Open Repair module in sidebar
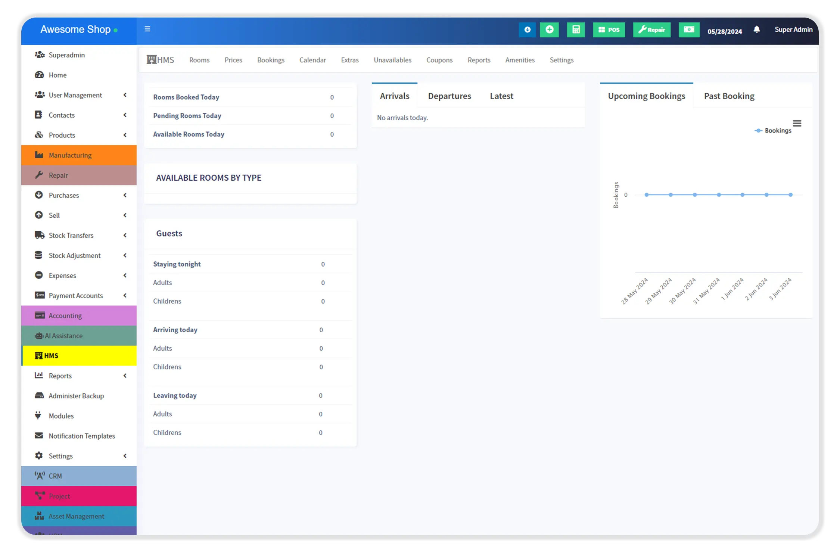840x560 pixels. tap(79, 175)
